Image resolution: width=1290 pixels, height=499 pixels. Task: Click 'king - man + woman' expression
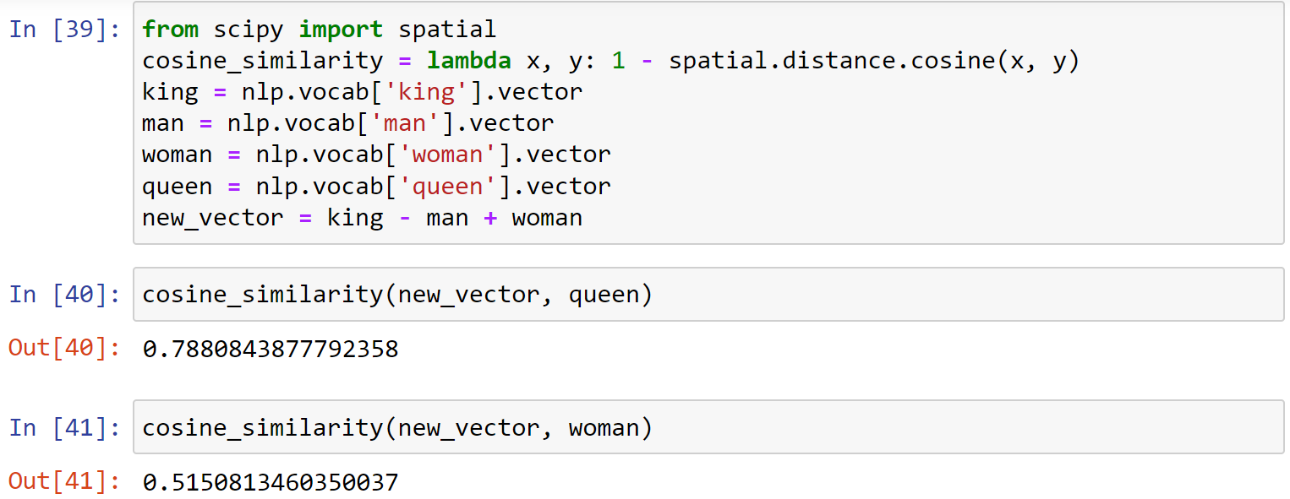(455, 218)
